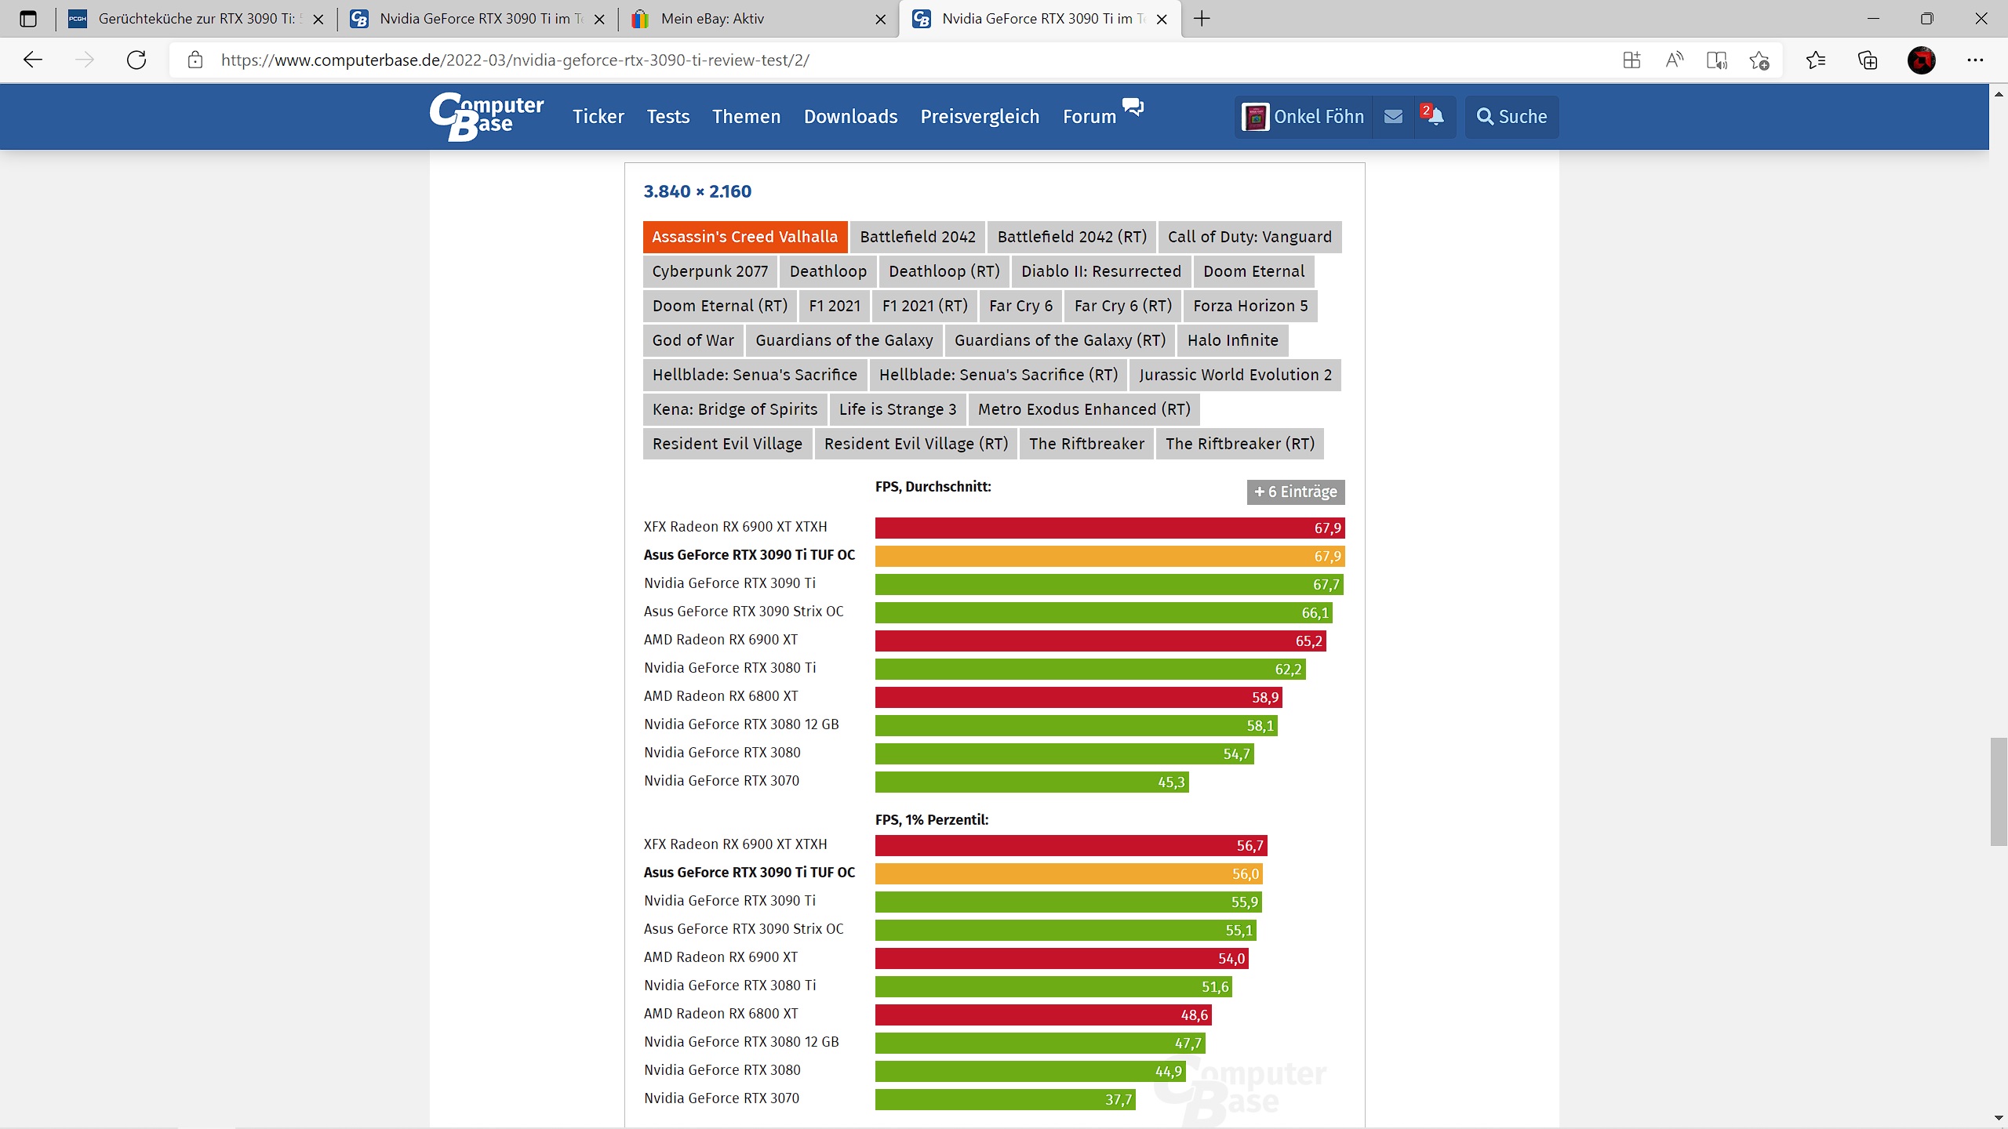Image resolution: width=2008 pixels, height=1129 pixels.
Task: Click the browser refresh icon
Action: pyautogui.click(x=136, y=60)
